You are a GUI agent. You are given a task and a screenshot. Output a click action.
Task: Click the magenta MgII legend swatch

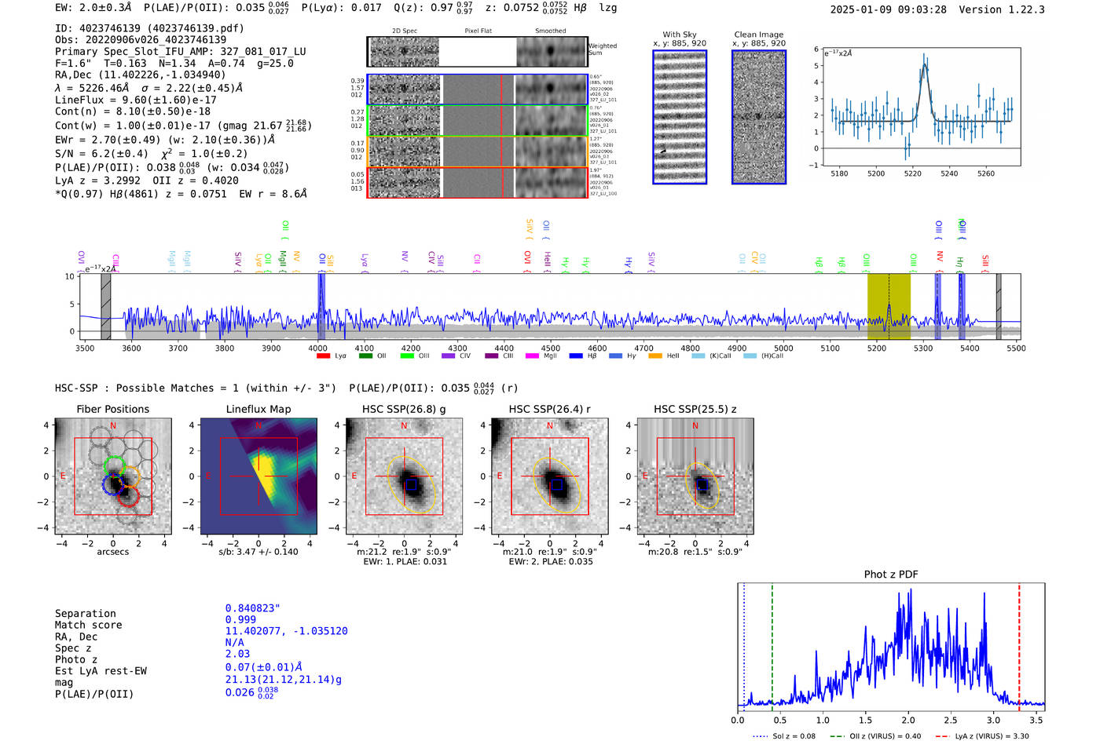click(532, 356)
